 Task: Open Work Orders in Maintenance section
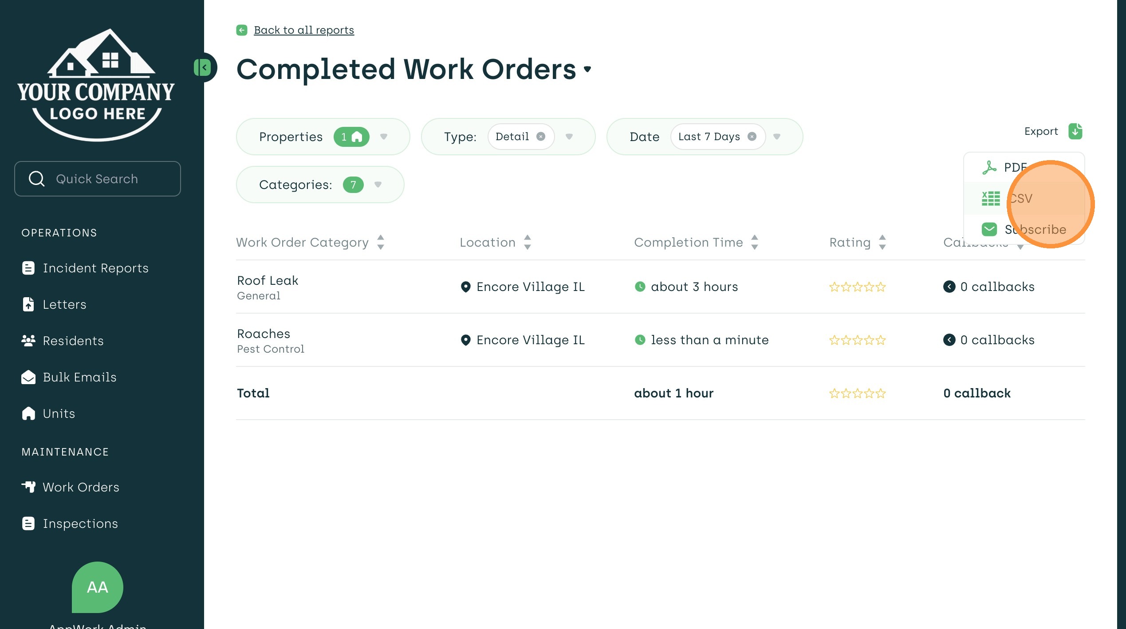pyautogui.click(x=81, y=487)
